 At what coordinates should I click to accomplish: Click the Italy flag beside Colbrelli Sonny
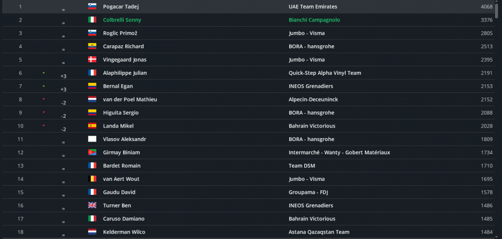click(92, 20)
